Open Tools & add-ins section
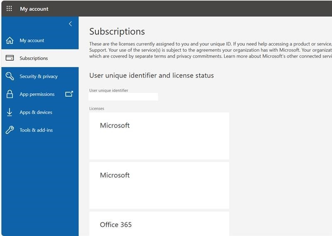 (40, 130)
